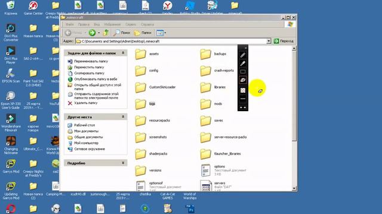Click the double-arrow expand at drawing toolbar bottom

243,108
